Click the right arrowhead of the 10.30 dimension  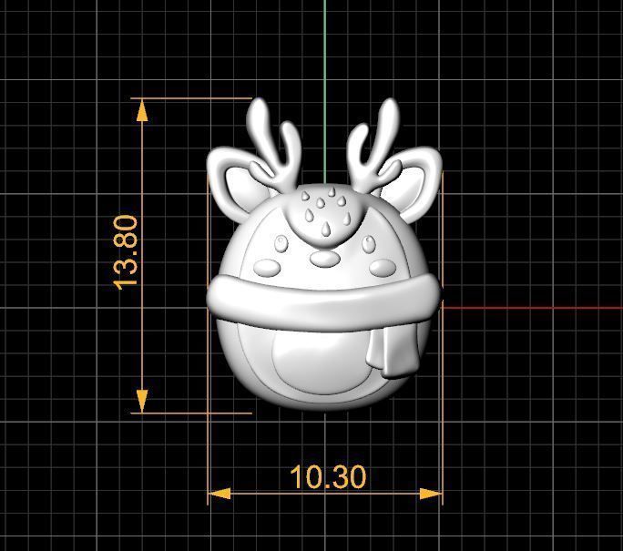(x=431, y=494)
